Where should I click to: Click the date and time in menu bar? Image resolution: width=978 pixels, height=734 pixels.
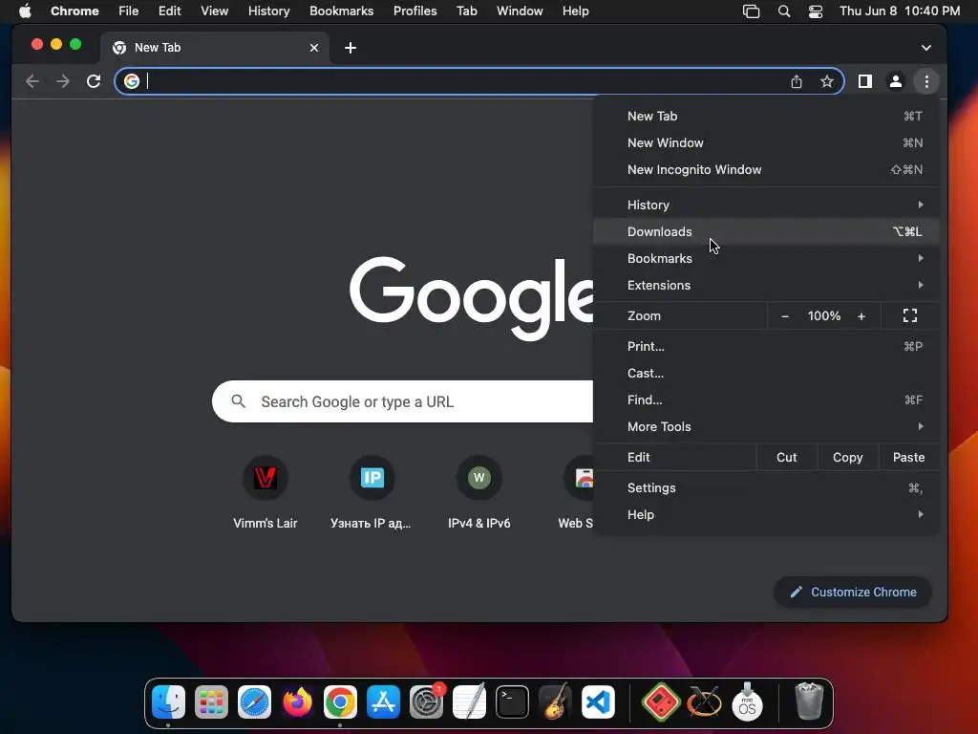click(900, 11)
